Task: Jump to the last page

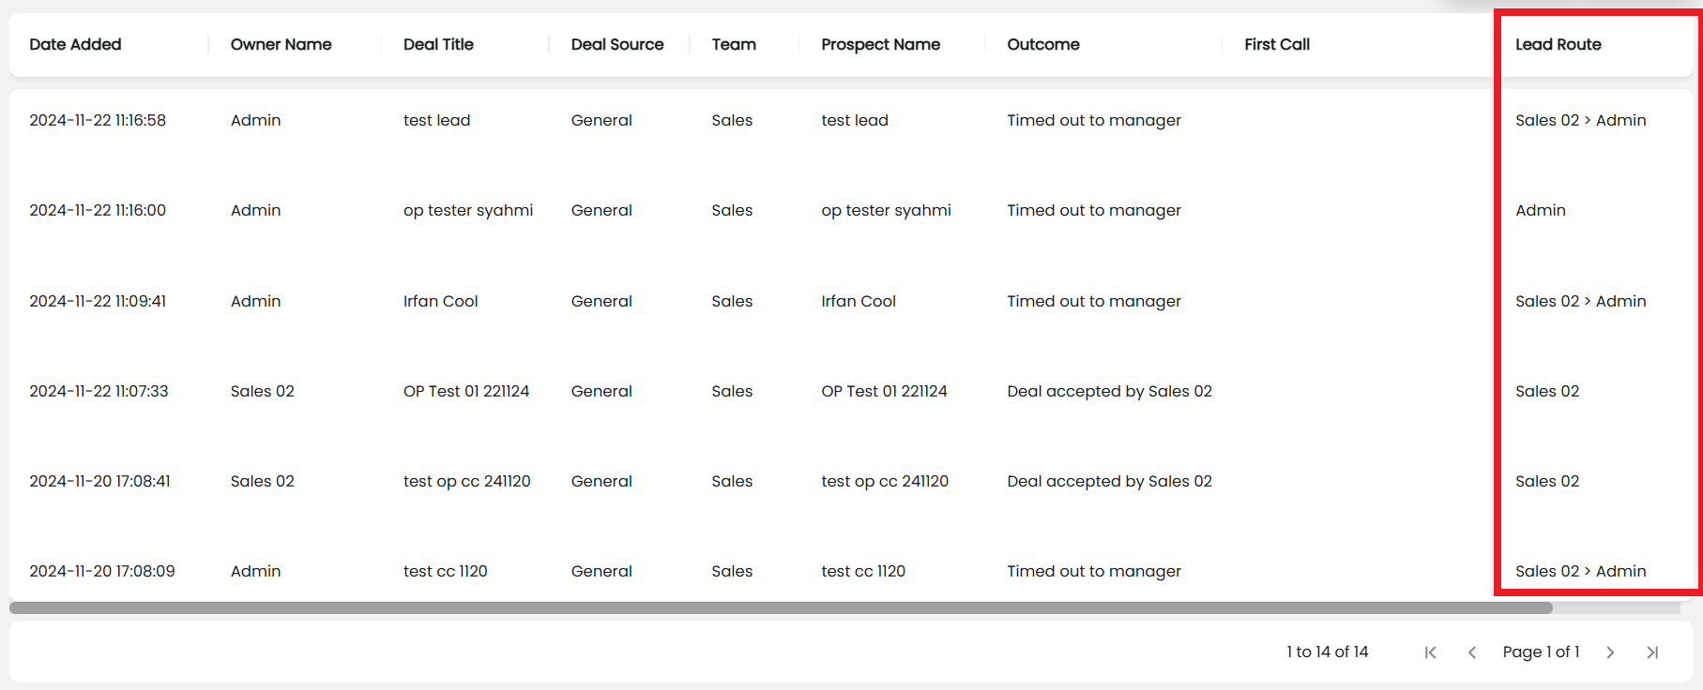Action: click(x=1652, y=652)
